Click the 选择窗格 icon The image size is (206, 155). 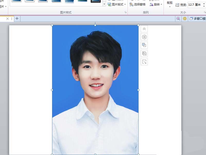coord(131,4)
